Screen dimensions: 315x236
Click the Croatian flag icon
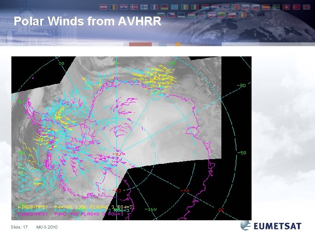click(124, 7)
